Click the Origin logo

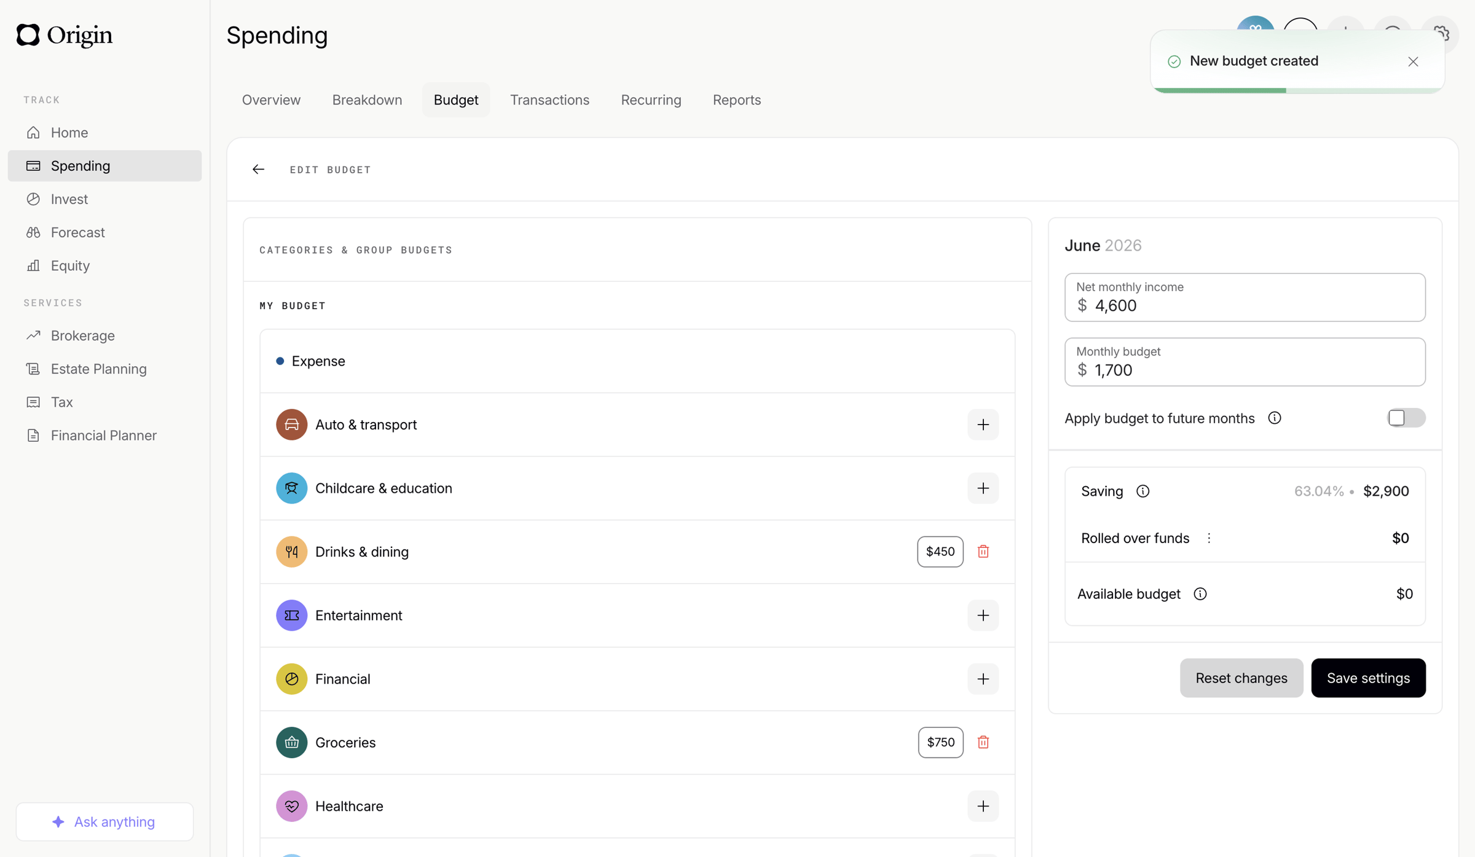(x=65, y=35)
